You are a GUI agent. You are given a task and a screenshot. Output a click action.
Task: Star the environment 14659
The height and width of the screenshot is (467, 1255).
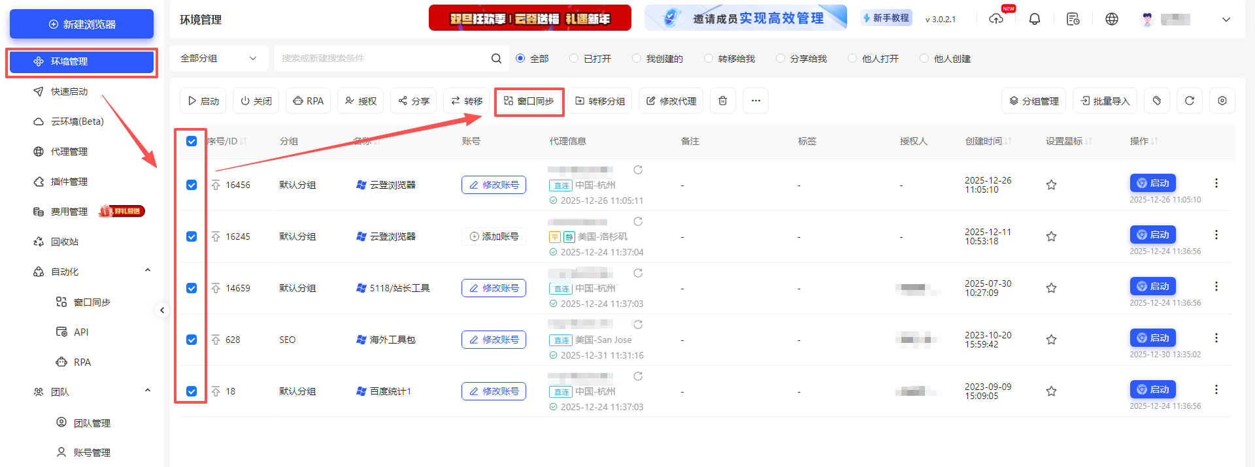point(1051,288)
